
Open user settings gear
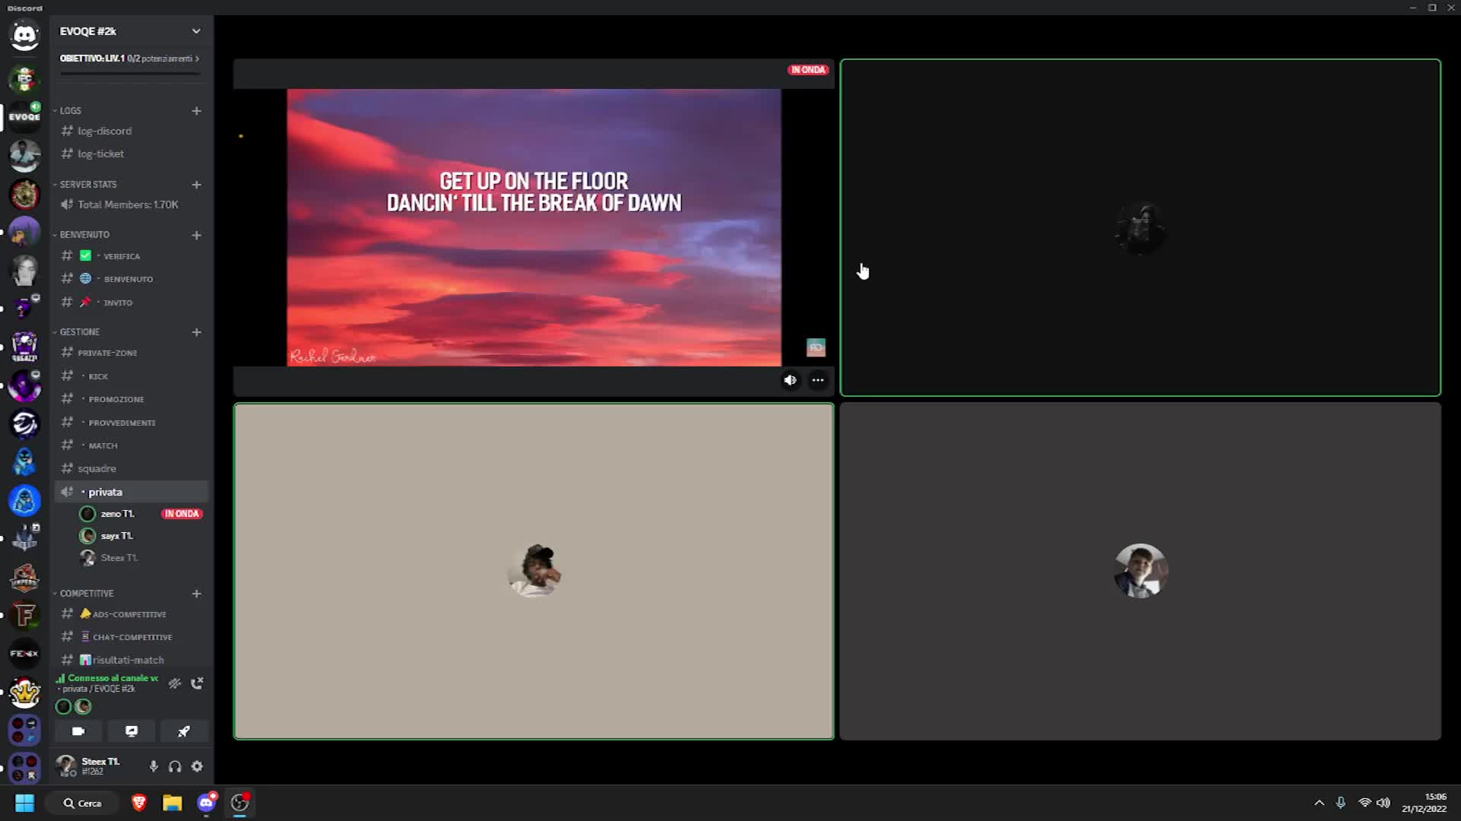(197, 766)
